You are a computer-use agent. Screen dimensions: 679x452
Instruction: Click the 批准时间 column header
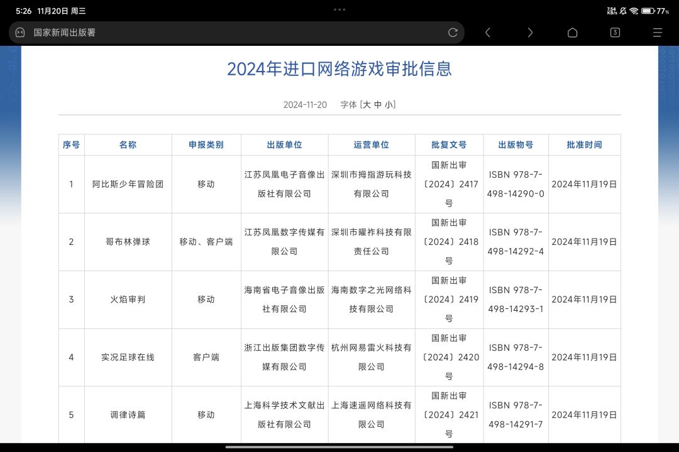coord(584,145)
